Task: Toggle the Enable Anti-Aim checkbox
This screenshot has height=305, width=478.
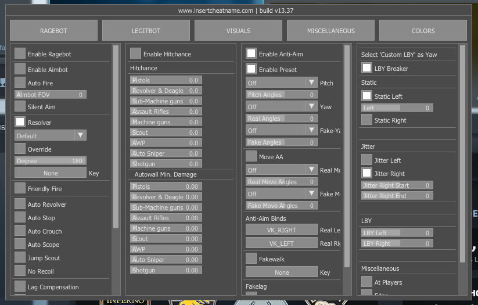Action: click(251, 53)
